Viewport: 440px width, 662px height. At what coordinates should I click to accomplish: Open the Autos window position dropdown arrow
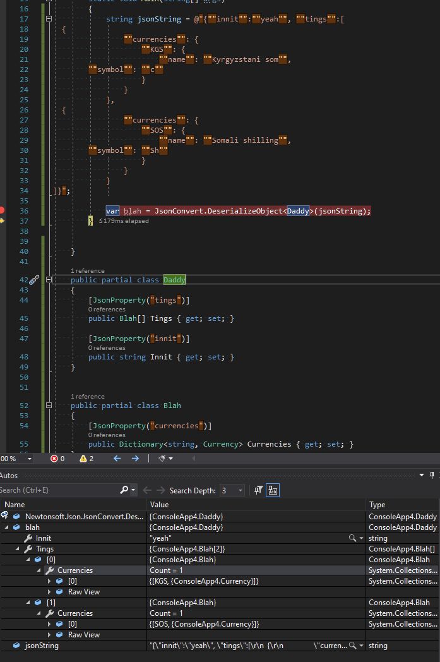click(x=422, y=476)
